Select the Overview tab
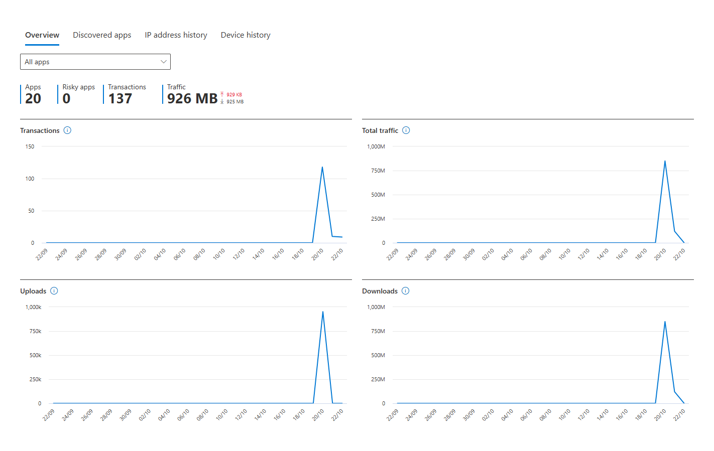This screenshot has height=451, width=714. point(42,35)
